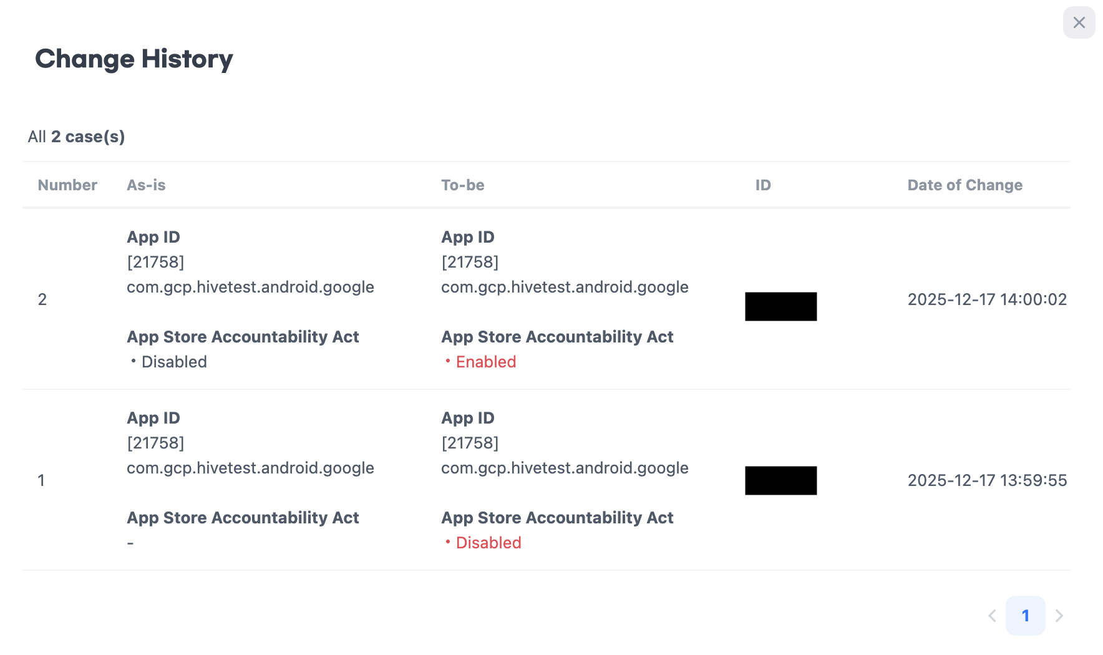Click the 2025-12-17 13:59:55 timestamp

[987, 480]
